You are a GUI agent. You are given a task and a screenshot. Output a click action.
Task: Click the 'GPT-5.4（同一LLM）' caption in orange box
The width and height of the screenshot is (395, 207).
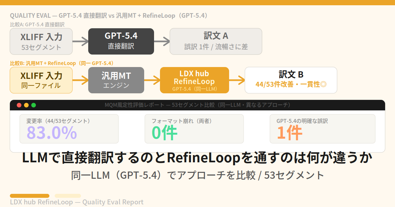[194, 89]
